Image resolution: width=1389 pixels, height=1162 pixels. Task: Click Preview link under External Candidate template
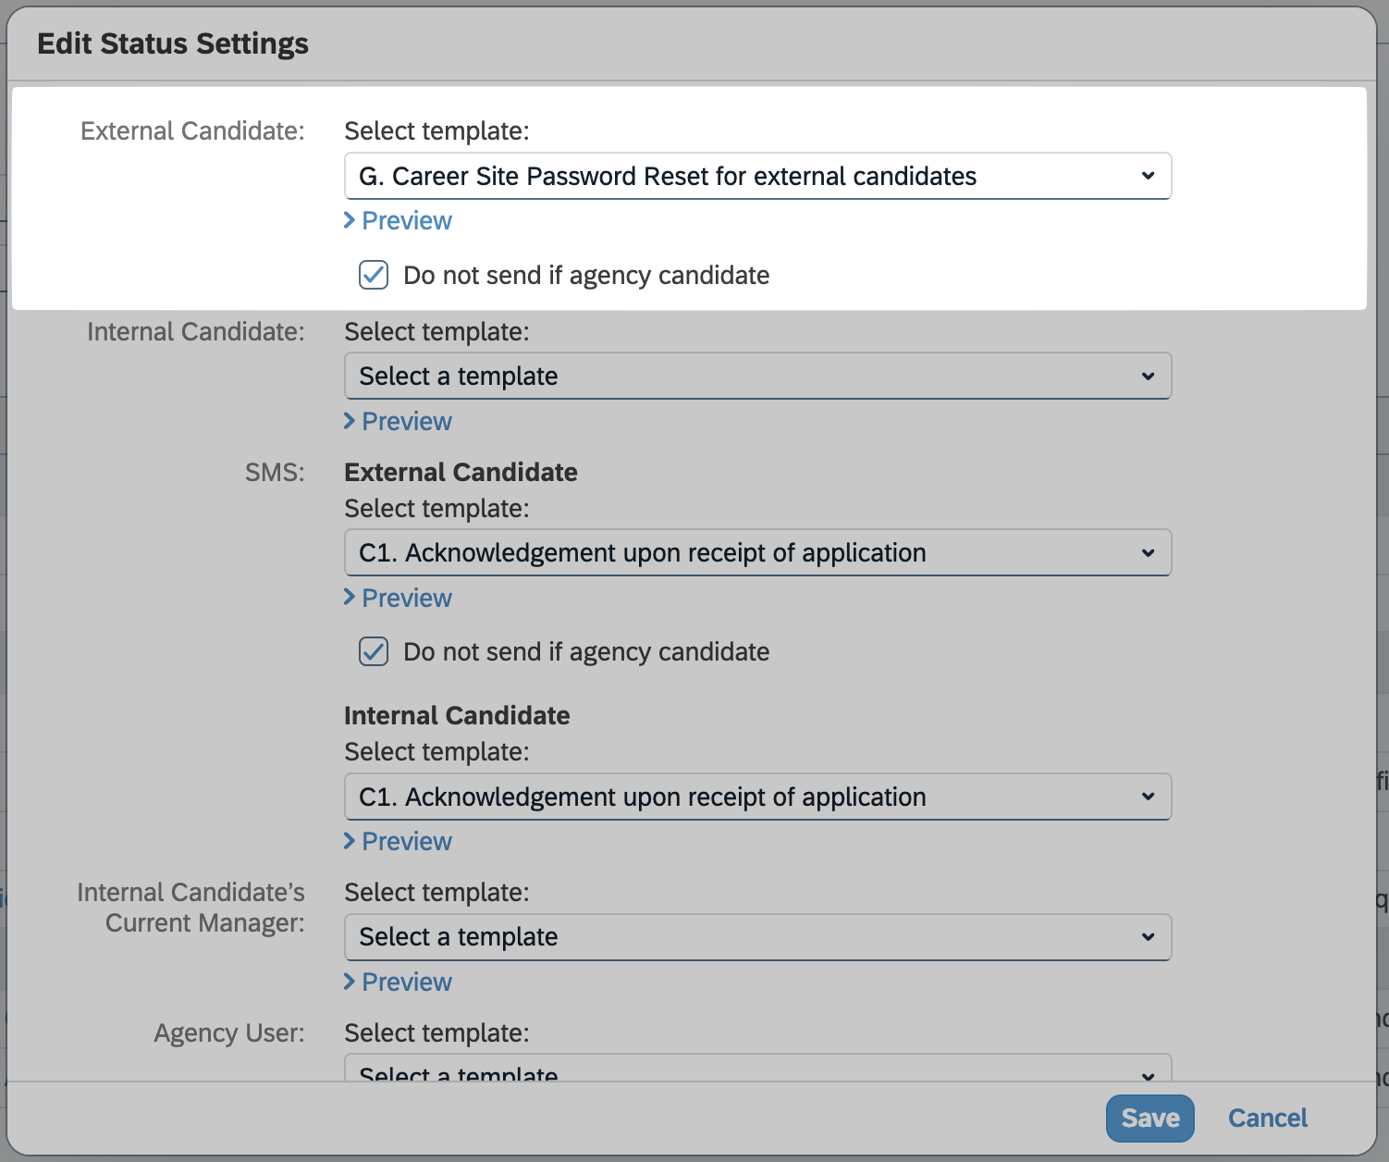(x=407, y=221)
